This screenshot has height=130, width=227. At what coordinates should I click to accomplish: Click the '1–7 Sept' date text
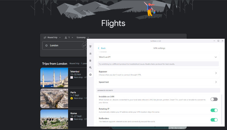pyautogui.click(x=75, y=95)
